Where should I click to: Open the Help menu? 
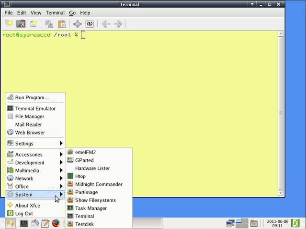[85, 13]
